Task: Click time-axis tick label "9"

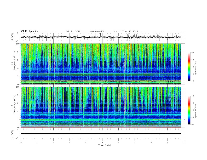Action: pyautogui.click(x=167, y=142)
